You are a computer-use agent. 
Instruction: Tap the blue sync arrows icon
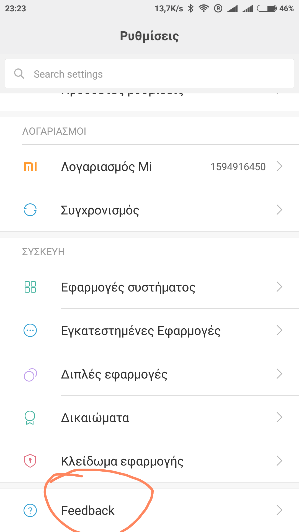pyautogui.click(x=30, y=210)
